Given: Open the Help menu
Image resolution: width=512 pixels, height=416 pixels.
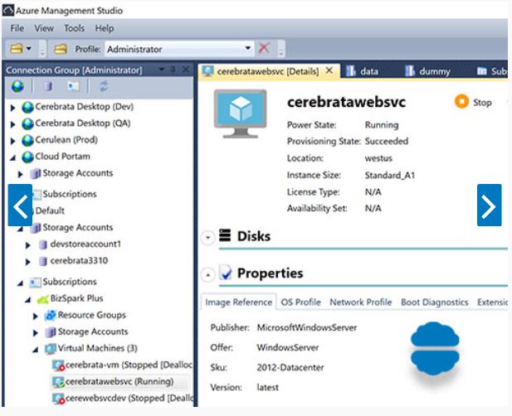Looking at the screenshot, I should (x=105, y=28).
